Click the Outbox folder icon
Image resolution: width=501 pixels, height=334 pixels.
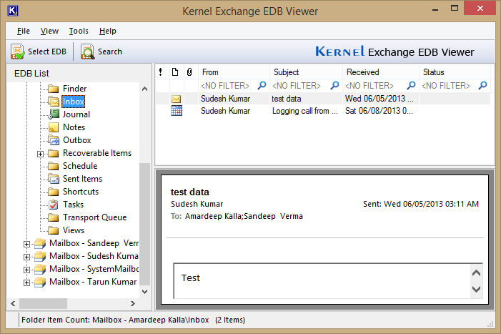(x=54, y=140)
